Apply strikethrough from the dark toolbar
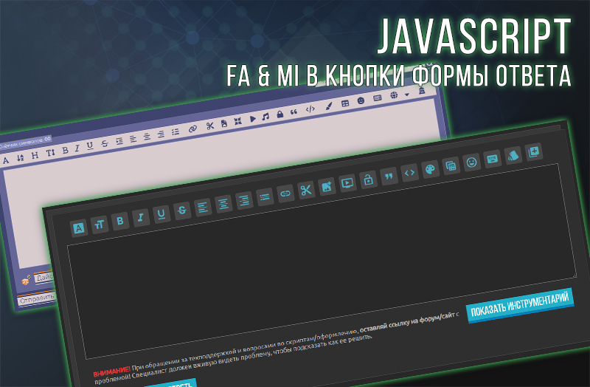 click(181, 209)
